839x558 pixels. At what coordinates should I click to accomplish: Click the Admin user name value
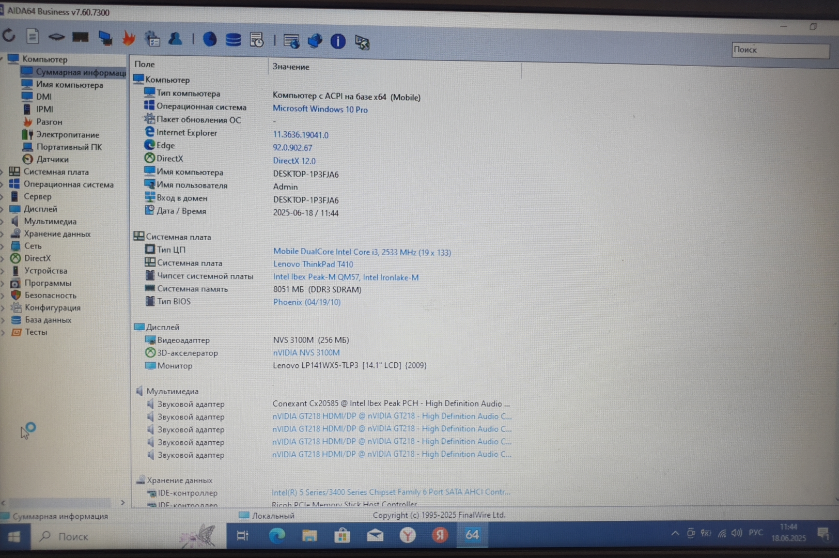tap(285, 187)
